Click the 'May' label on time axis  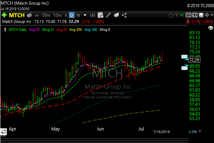tap(55, 129)
